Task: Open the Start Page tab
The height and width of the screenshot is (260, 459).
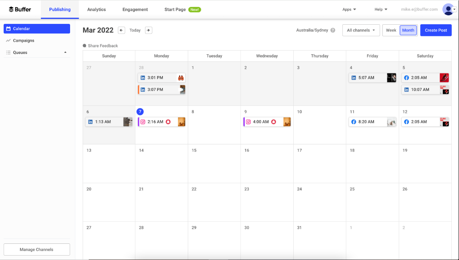Action: click(175, 9)
